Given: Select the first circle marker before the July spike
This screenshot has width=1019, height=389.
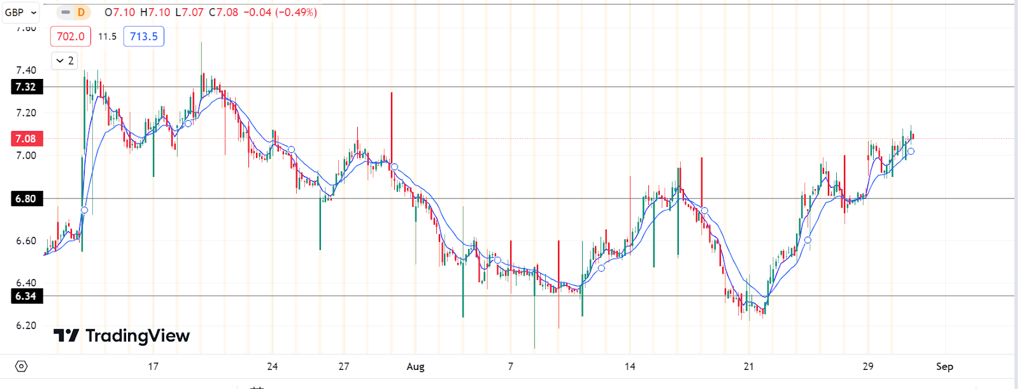Looking at the screenshot, I should pos(84,210).
